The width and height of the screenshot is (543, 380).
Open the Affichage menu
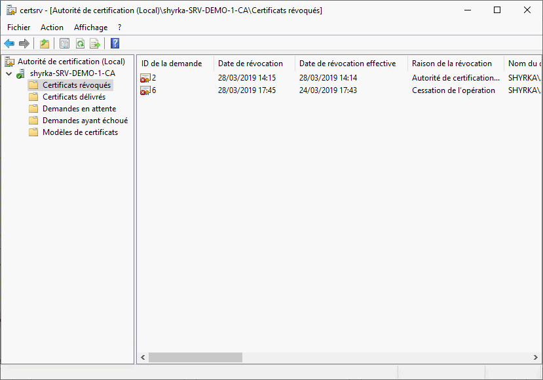pos(90,28)
